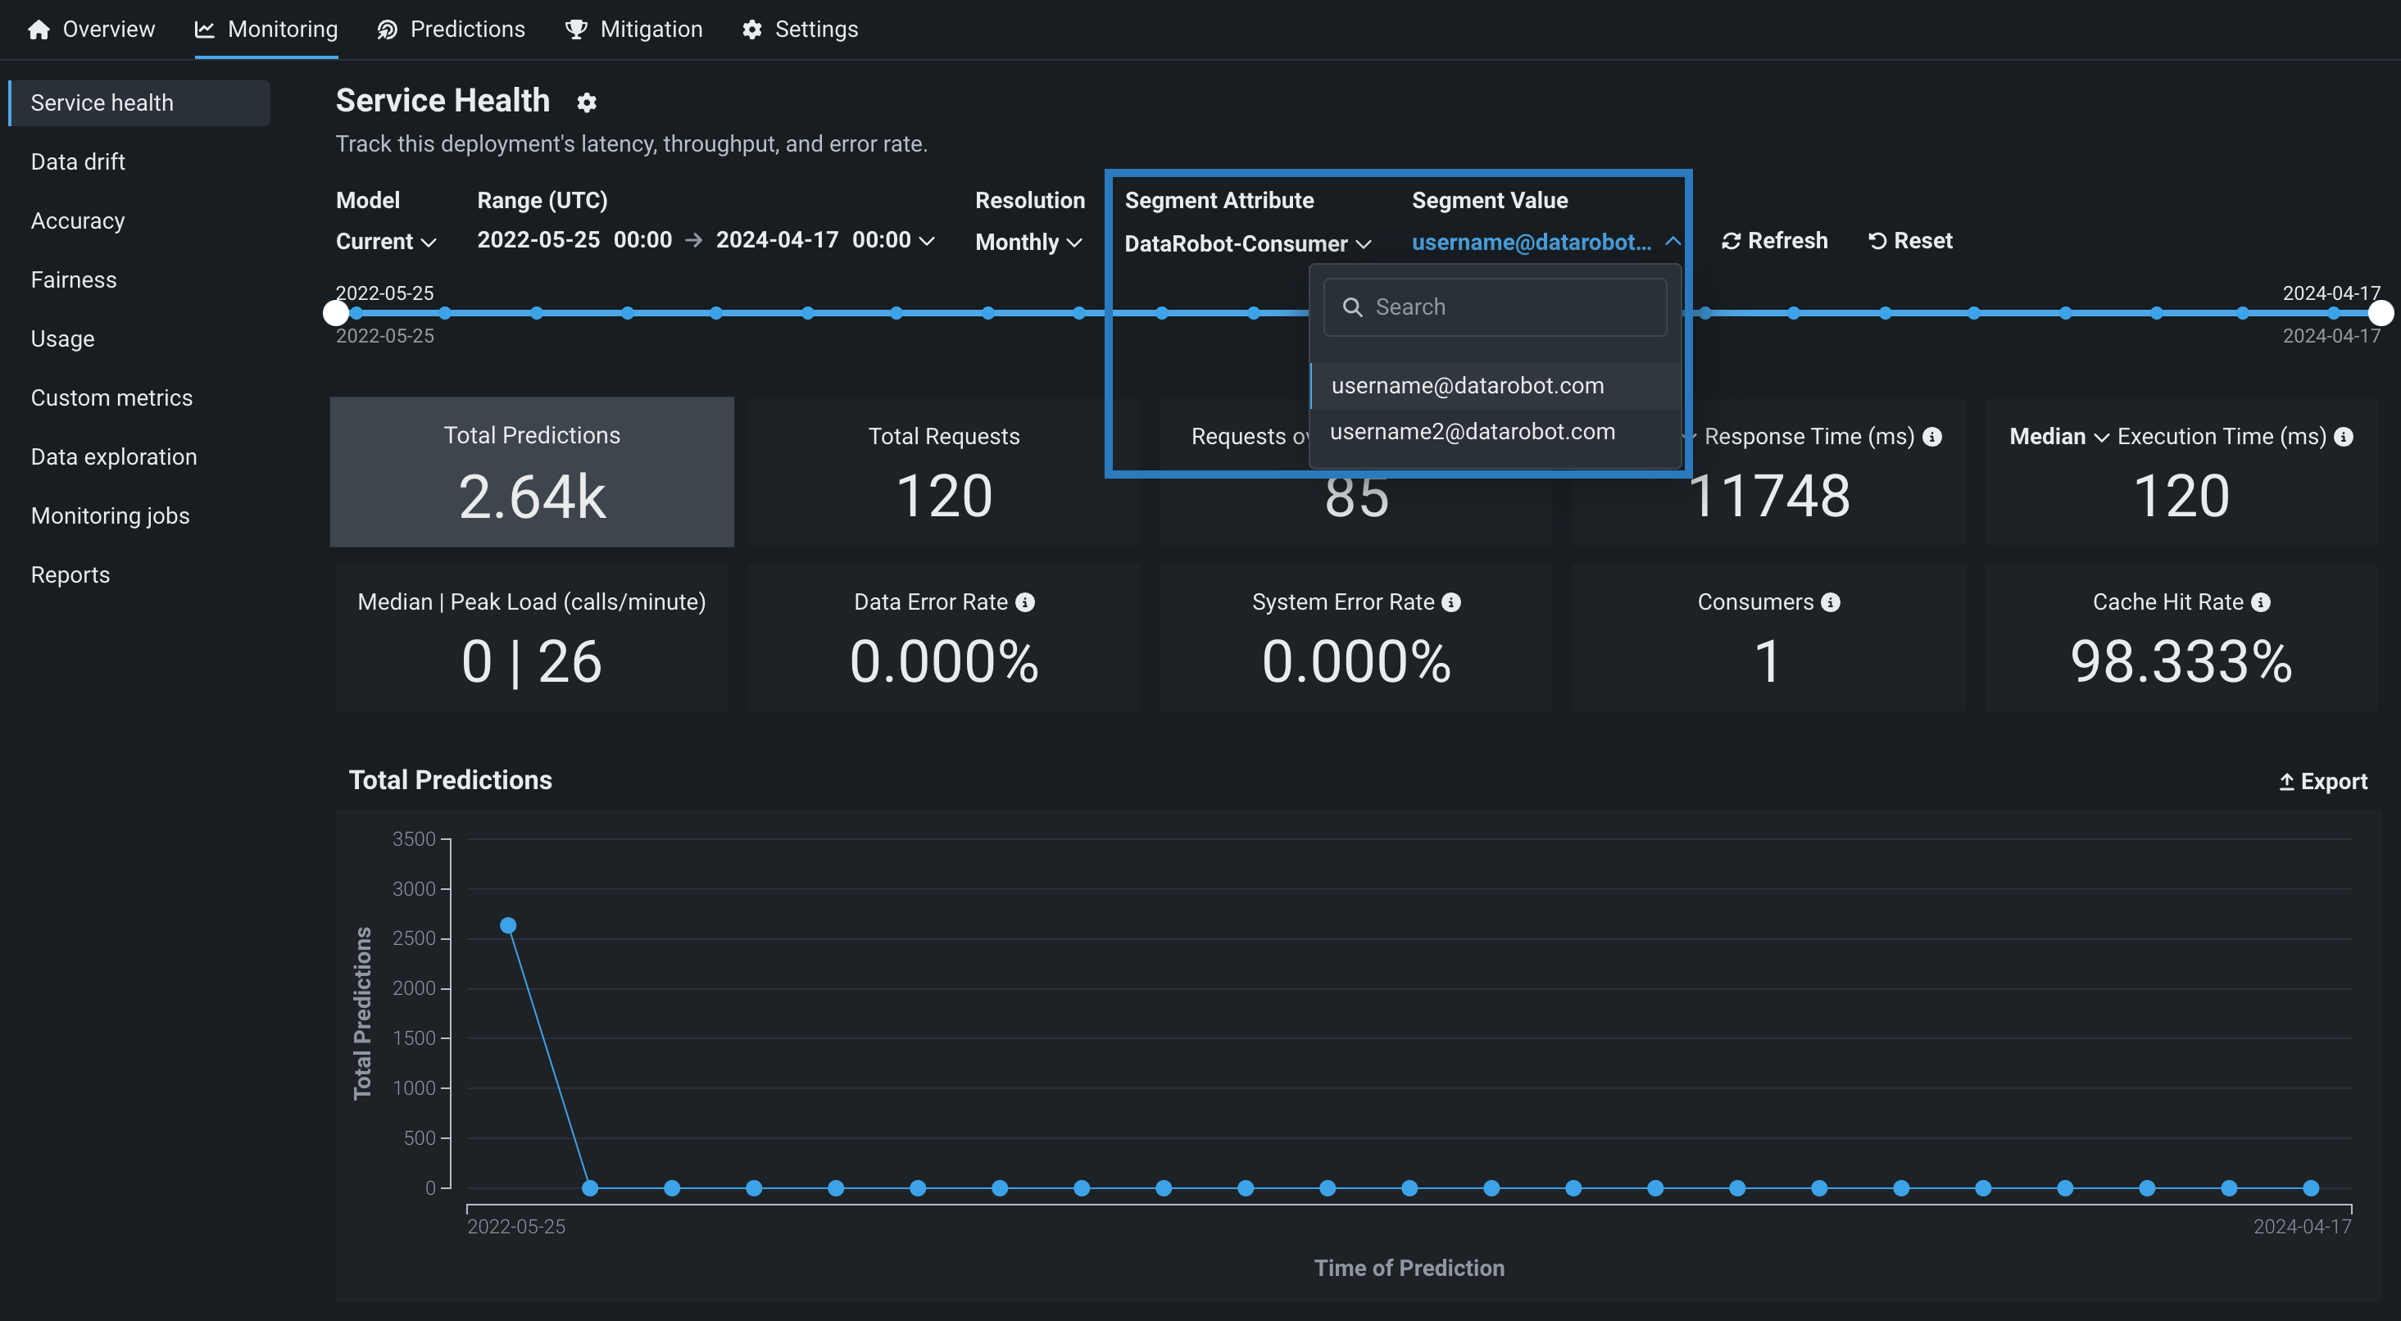Screen dimensions: 2401x1321
Task: Click the Service Health settings gear icon
Action: pyautogui.click(x=586, y=102)
